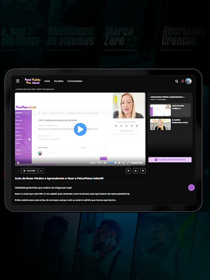Open the notifications bell

point(183,81)
